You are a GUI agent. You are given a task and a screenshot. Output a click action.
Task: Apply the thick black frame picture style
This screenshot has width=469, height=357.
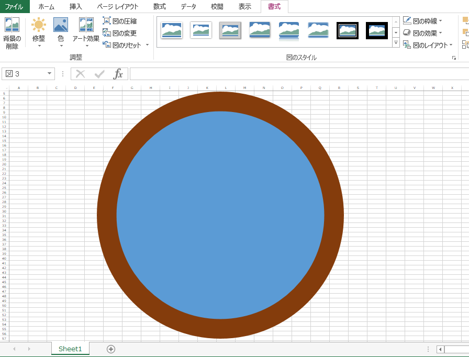pos(376,30)
